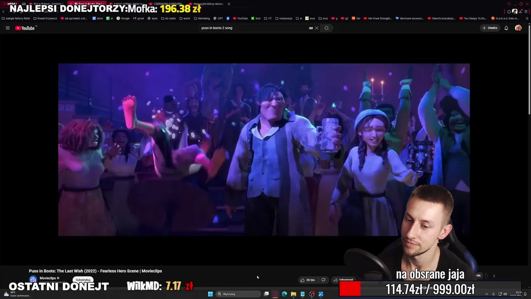Open 'jak sprzedać coś...' bookmark
The image size is (531, 299).
pyautogui.click(x=74, y=18)
